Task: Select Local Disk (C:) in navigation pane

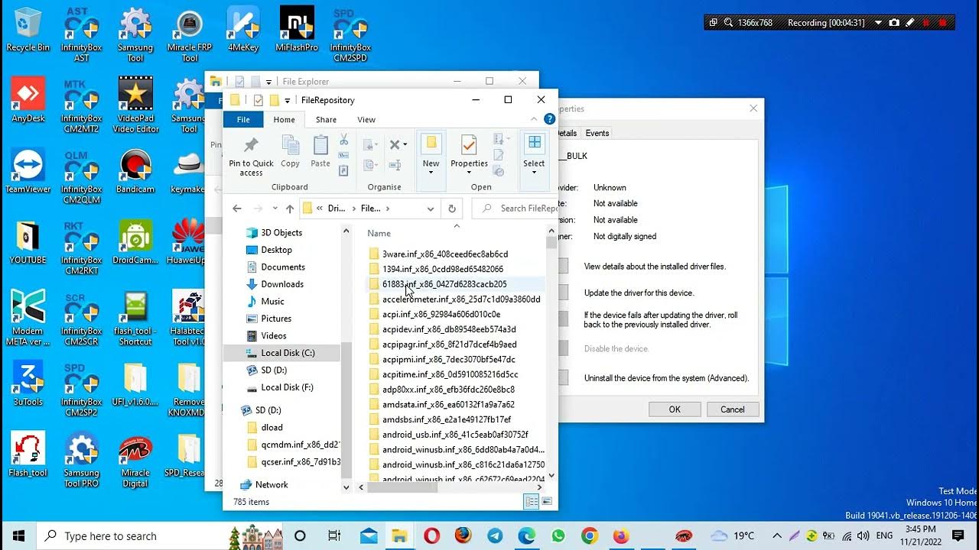Action: click(x=288, y=353)
